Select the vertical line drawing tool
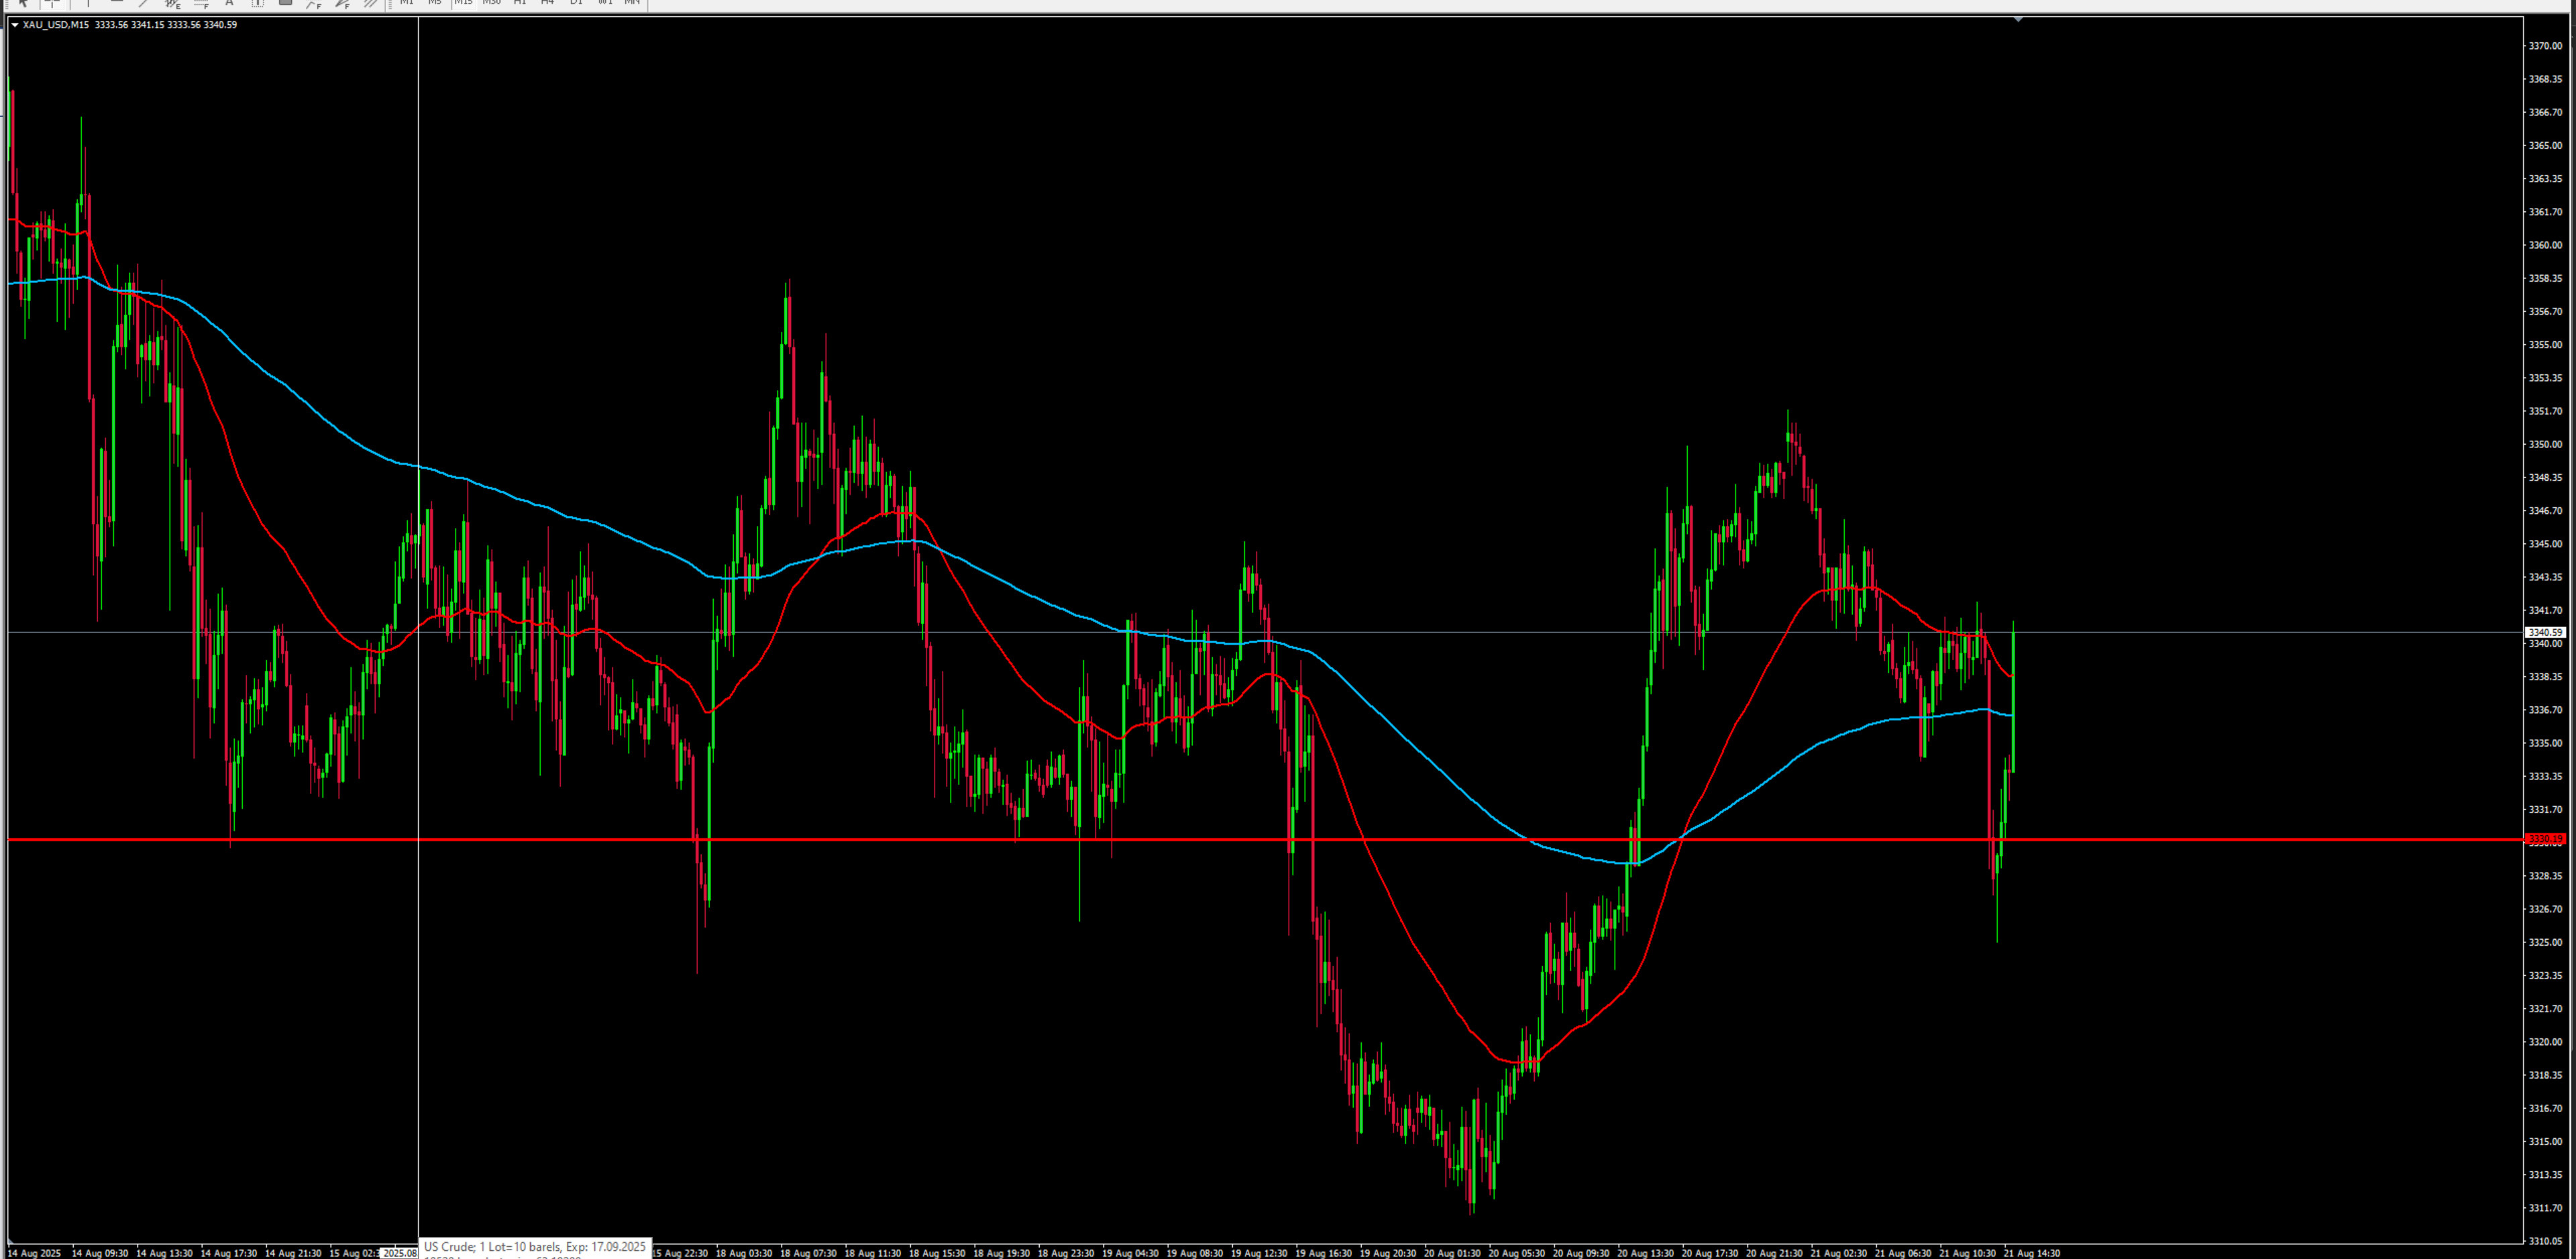Viewport: 2576px width, 1259px height. pyautogui.click(x=88, y=3)
